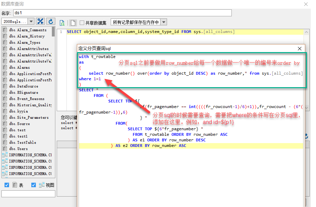The width and height of the screenshot is (316, 207).
Task: Select dbo.Alarm_Types table
Action: 25,42
